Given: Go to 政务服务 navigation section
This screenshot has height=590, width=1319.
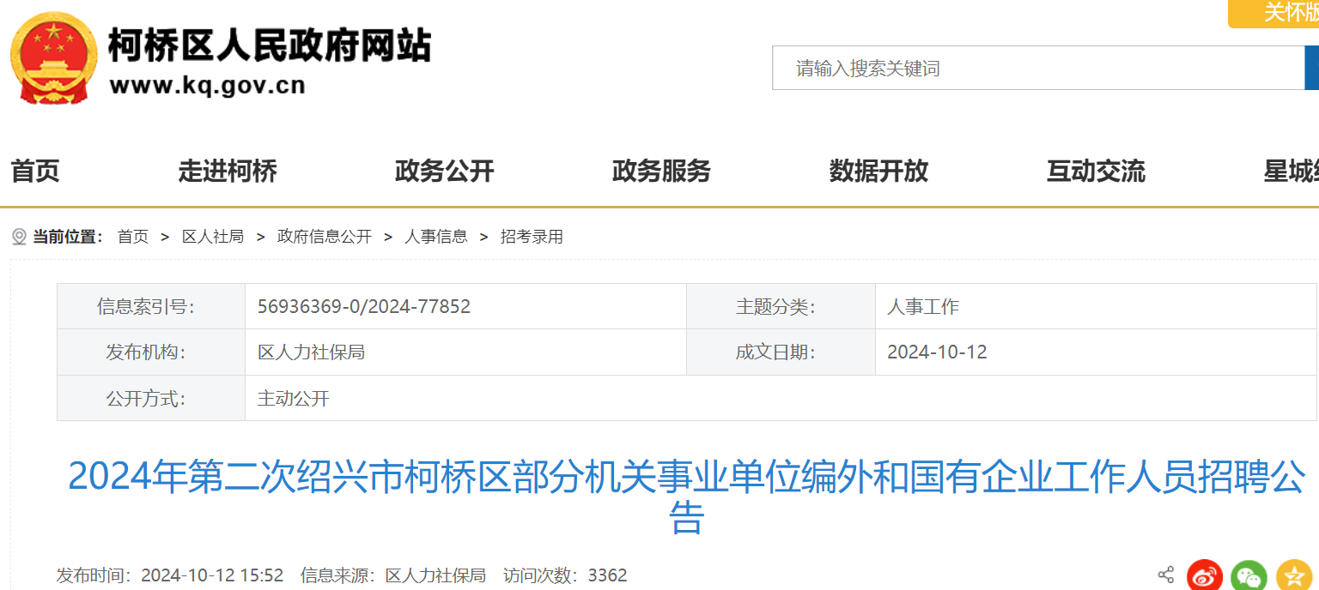Looking at the screenshot, I should point(661,172).
